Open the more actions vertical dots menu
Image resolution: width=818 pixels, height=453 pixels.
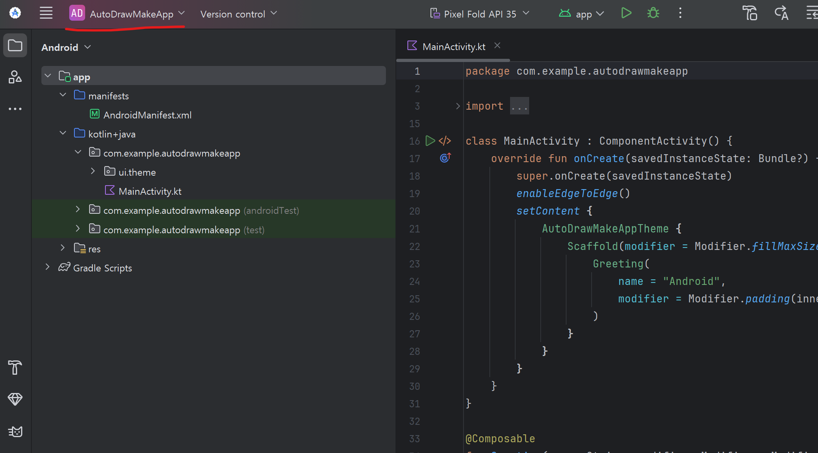pyautogui.click(x=680, y=13)
